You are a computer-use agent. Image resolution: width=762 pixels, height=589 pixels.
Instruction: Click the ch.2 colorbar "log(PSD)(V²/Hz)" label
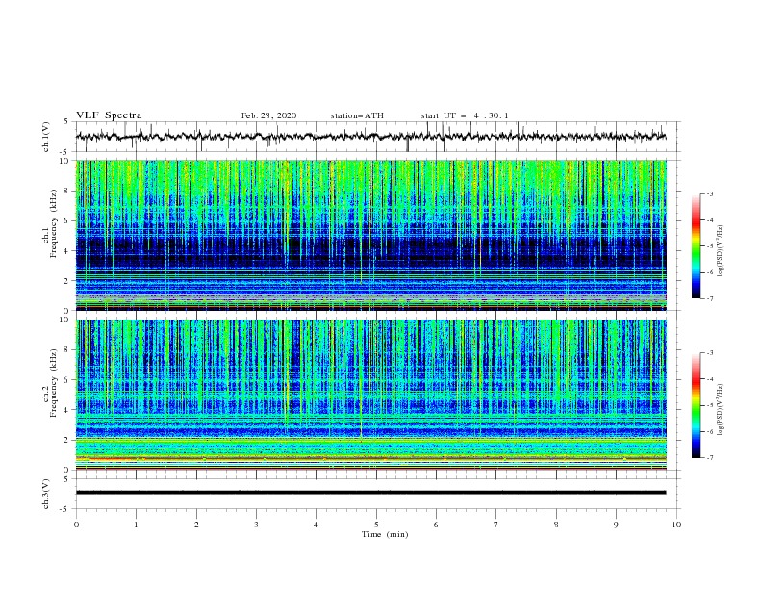720,409
